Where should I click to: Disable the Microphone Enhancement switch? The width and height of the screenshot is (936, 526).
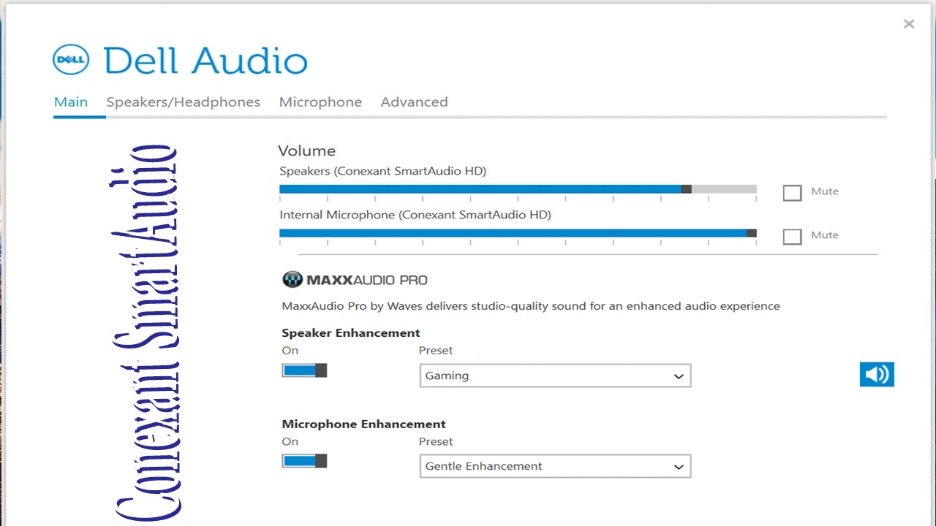coord(304,461)
